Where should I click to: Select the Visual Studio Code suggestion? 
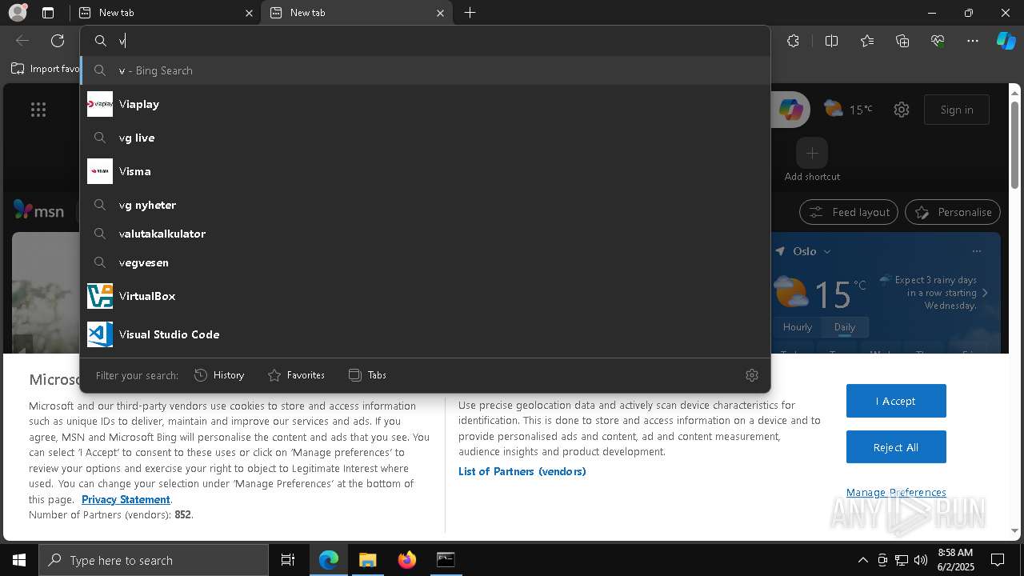pyautogui.click(x=425, y=334)
